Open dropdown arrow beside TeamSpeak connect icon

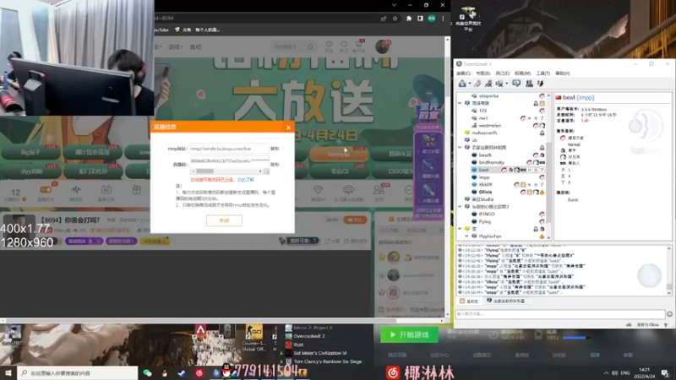[x=469, y=84]
